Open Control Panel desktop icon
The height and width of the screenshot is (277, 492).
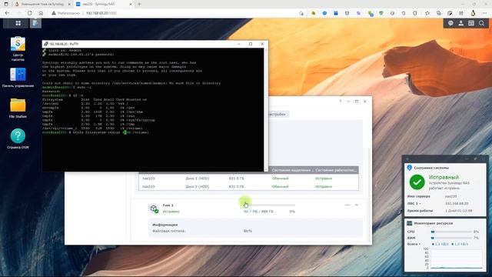coord(18,75)
